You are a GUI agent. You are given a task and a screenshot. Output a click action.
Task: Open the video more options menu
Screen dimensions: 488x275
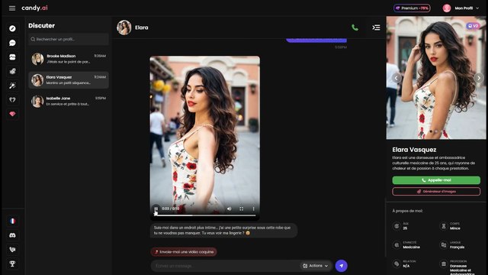(x=253, y=209)
